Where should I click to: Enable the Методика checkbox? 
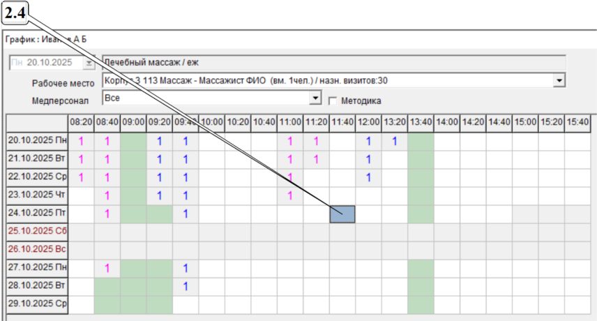coord(333,100)
